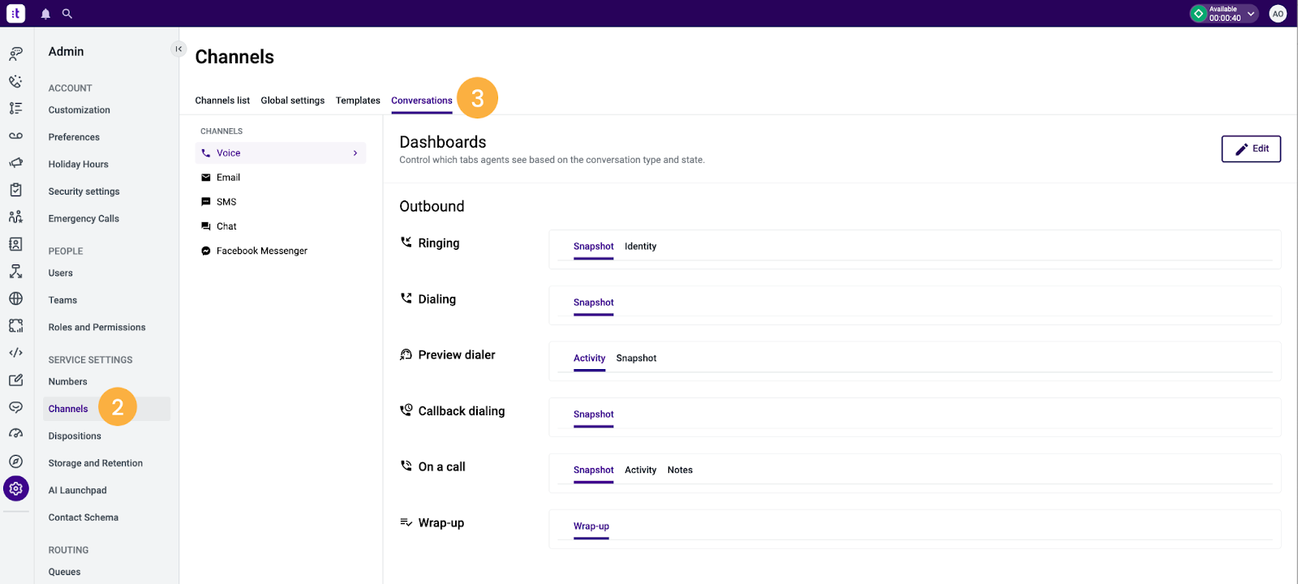Click the Edit button for Dashboards

(1251, 148)
